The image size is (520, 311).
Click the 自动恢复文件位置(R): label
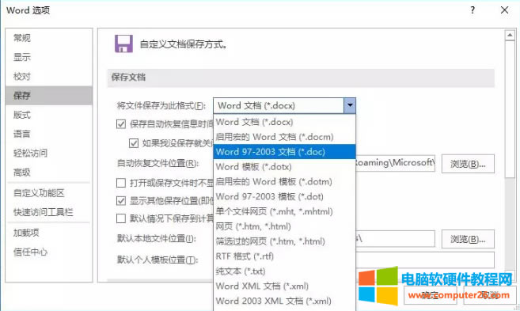tap(158, 163)
